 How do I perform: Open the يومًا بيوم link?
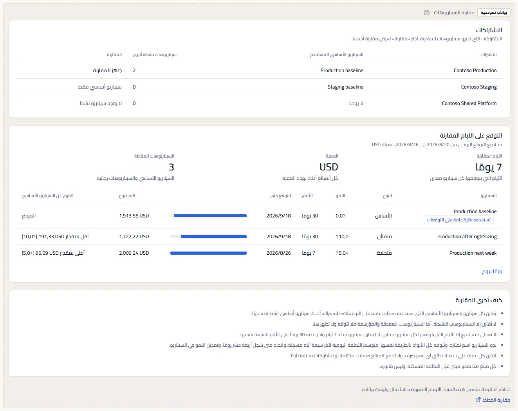(492, 271)
